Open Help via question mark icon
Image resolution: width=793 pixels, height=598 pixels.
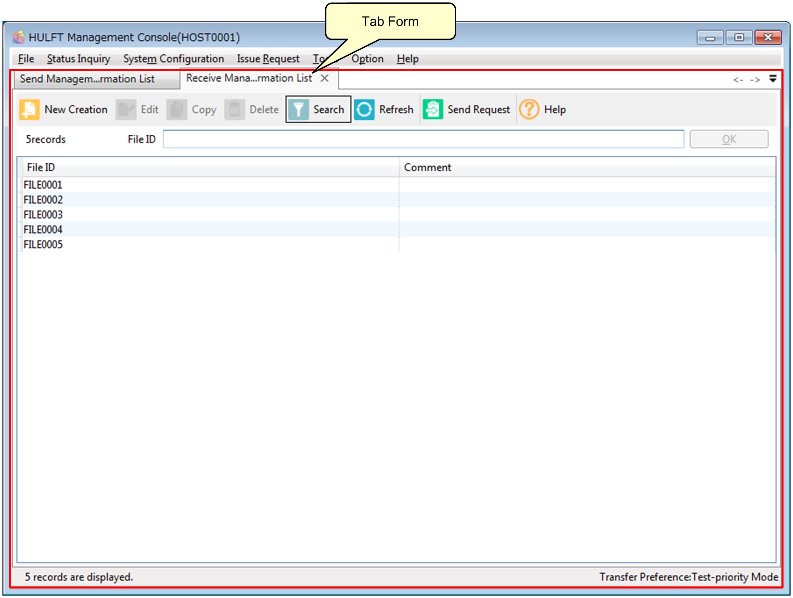click(529, 109)
